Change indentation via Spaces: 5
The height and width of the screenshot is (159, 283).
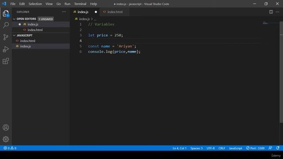[196, 148]
